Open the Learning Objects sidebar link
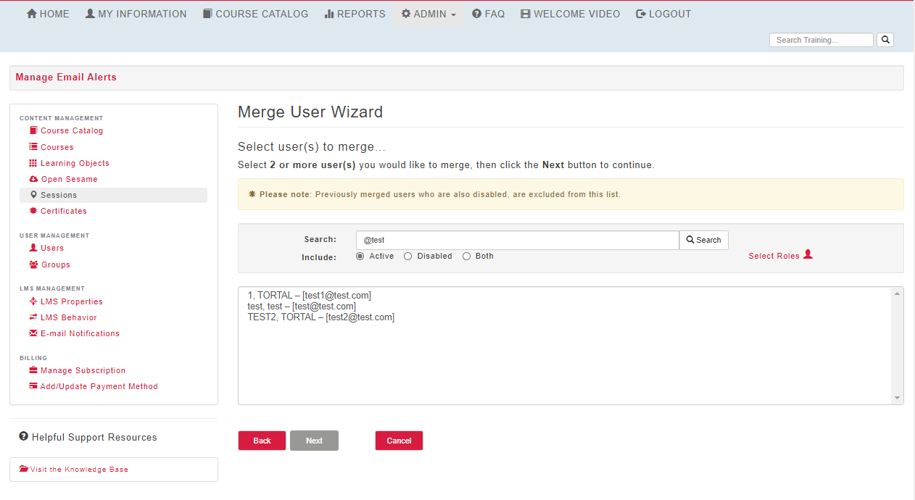The width and height of the screenshot is (915, 500). point(75,163)
